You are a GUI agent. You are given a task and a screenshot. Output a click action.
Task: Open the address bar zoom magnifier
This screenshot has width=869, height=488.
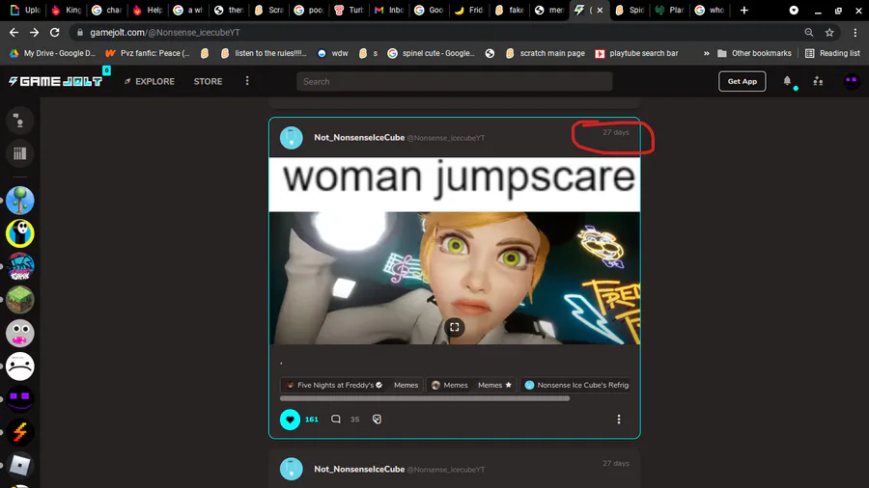(809, 33)
